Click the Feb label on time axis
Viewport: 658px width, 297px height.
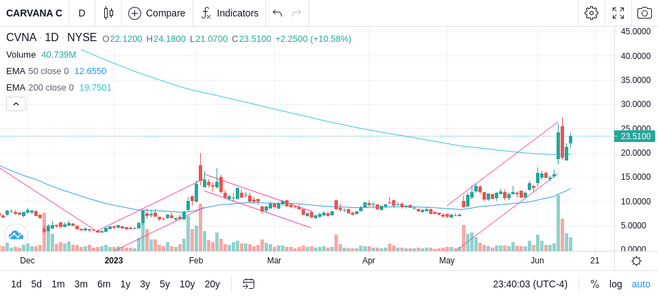click(195, 261)
